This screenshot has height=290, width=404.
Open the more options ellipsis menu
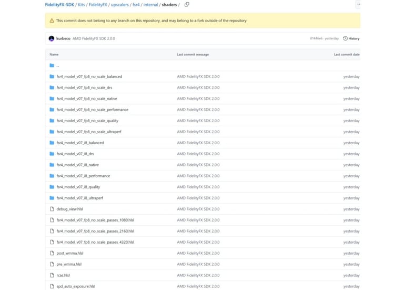[x=358, y=4]
